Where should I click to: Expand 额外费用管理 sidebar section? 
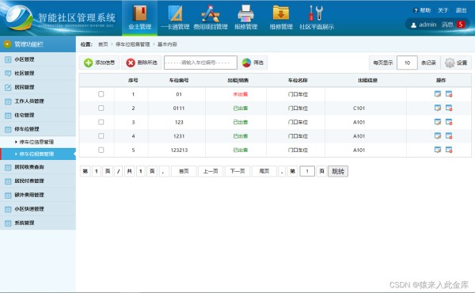(x=38, y=195)
